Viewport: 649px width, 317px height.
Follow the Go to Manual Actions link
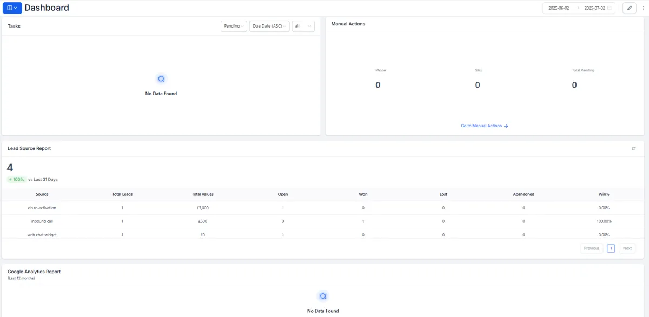pos(481,126)
